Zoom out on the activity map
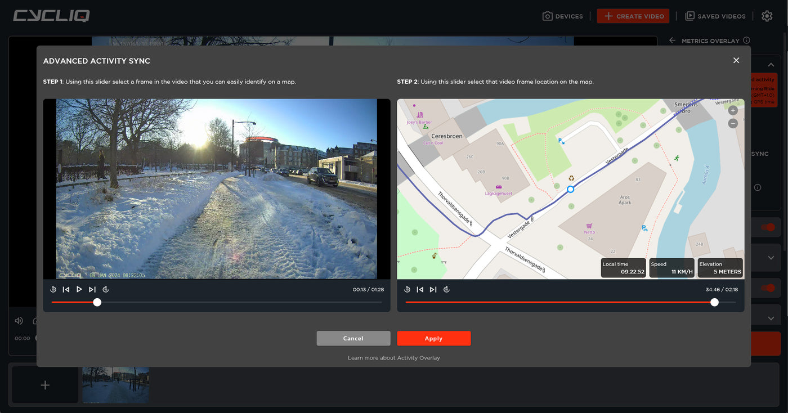This screenshot has width=788, height=413. tap(733, 123)
